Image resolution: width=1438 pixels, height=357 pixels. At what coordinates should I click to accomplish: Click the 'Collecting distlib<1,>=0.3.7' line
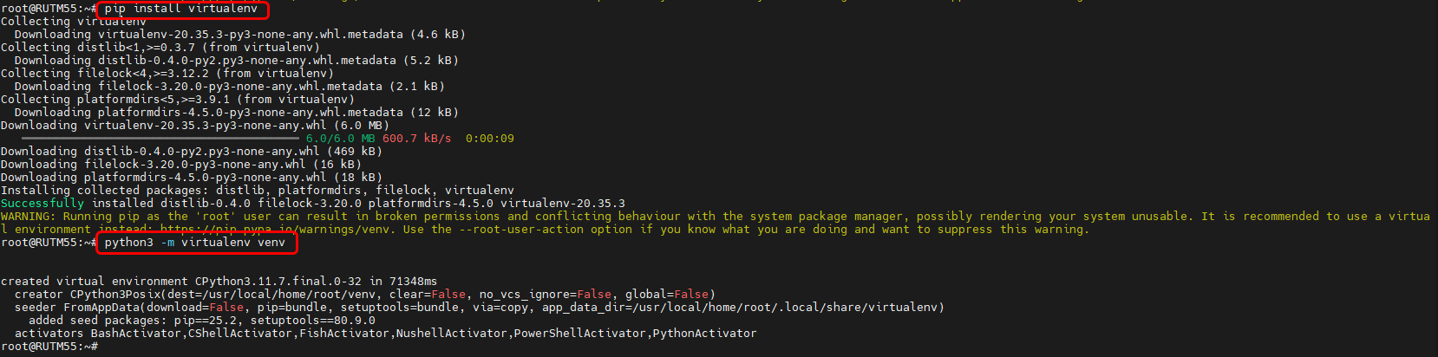[160, 48]
